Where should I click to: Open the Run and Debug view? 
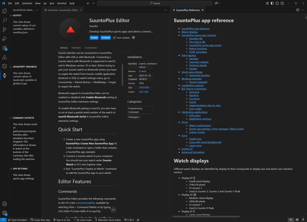click(x=5, y=39)
